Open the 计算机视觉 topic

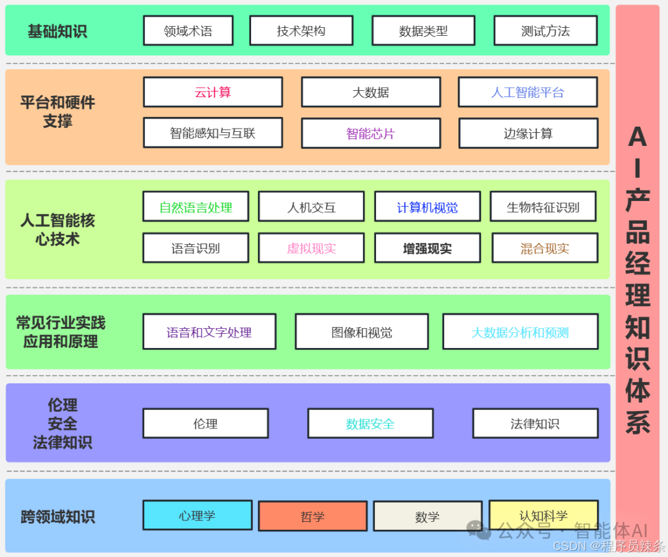pos(427,206)
